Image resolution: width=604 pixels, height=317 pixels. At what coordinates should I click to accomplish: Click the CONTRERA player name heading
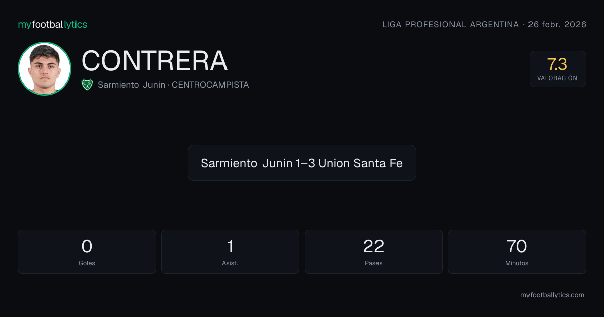[x=155, y=61]
